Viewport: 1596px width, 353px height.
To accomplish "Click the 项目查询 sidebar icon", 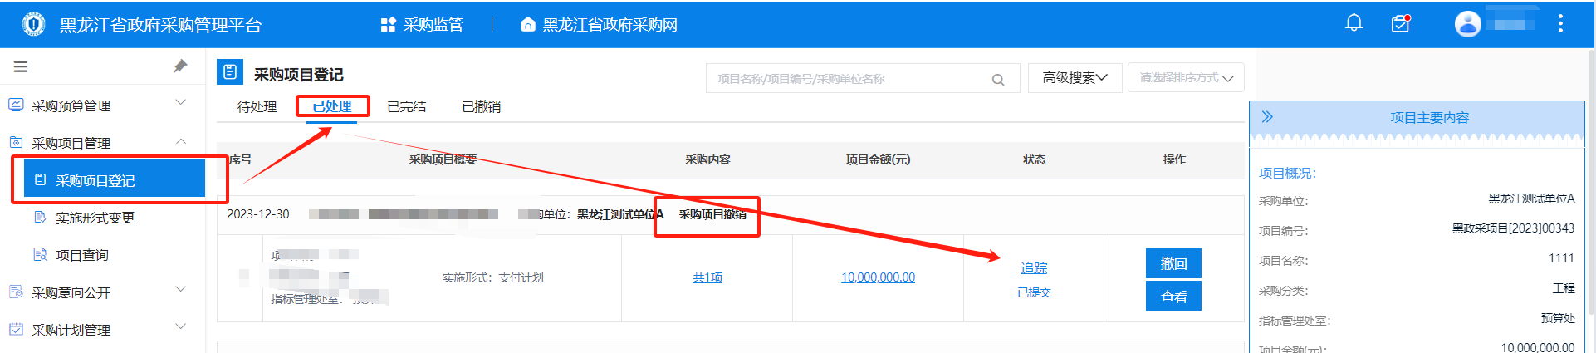I will coord(40,254).
